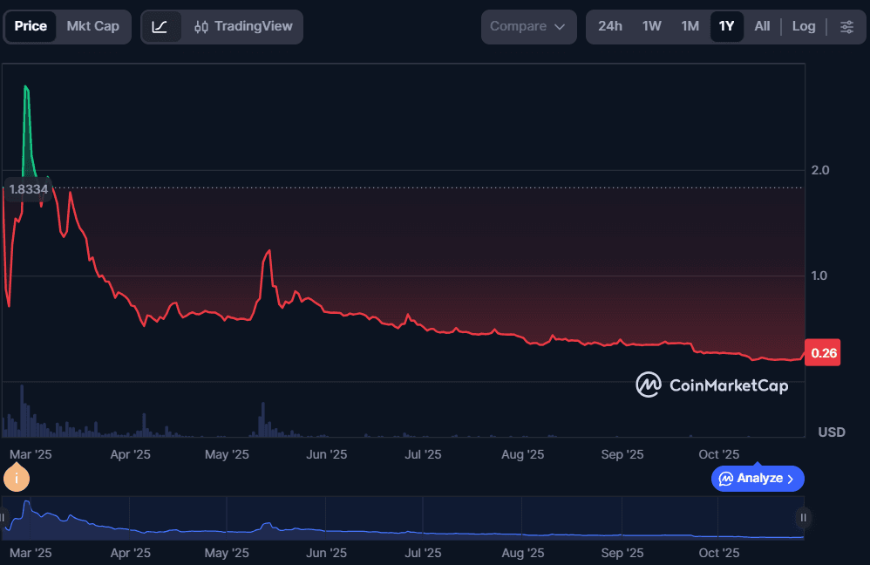The width and height of the screenshot is (870, 565).
Task: Switch to Price view
Action: coord(31,26)
